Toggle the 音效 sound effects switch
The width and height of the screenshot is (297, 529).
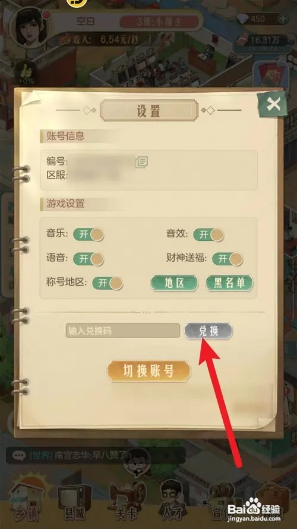click(208, 234)
